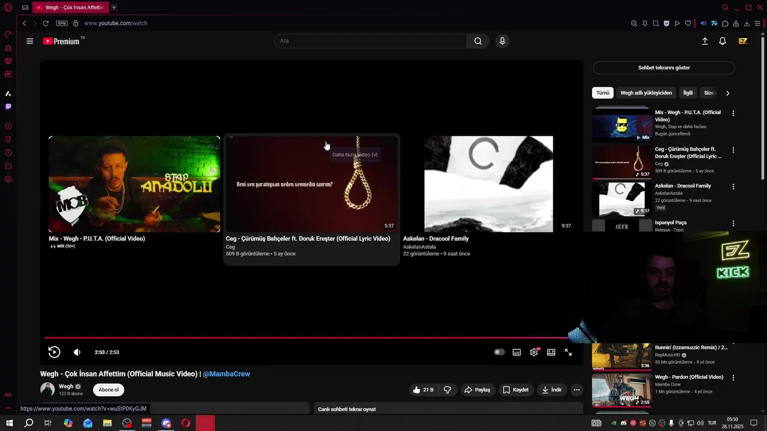
Task: Toggle the VPN badge in address bar
Action: coord(62,23)
